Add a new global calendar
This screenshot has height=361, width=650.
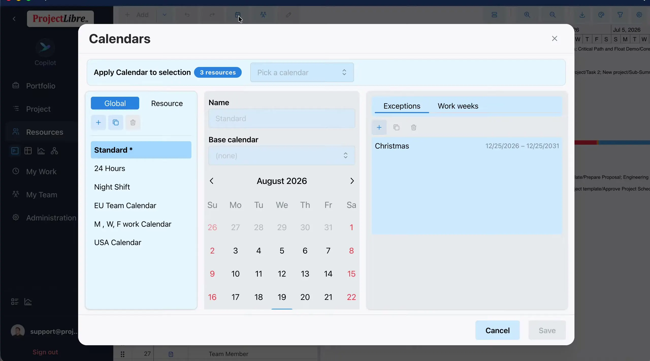pos(98,123)
